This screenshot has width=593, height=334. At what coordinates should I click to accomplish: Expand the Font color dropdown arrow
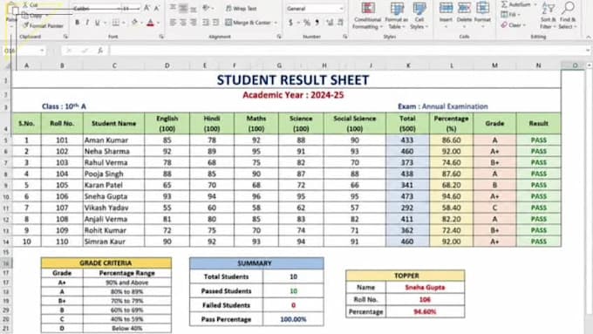(158, 23)
